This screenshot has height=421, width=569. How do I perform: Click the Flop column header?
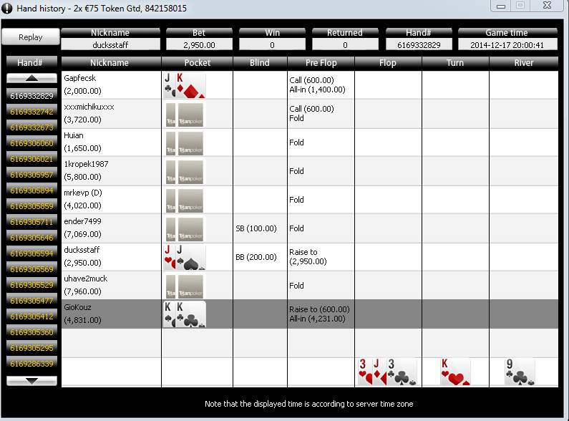[x=388, y=63]
